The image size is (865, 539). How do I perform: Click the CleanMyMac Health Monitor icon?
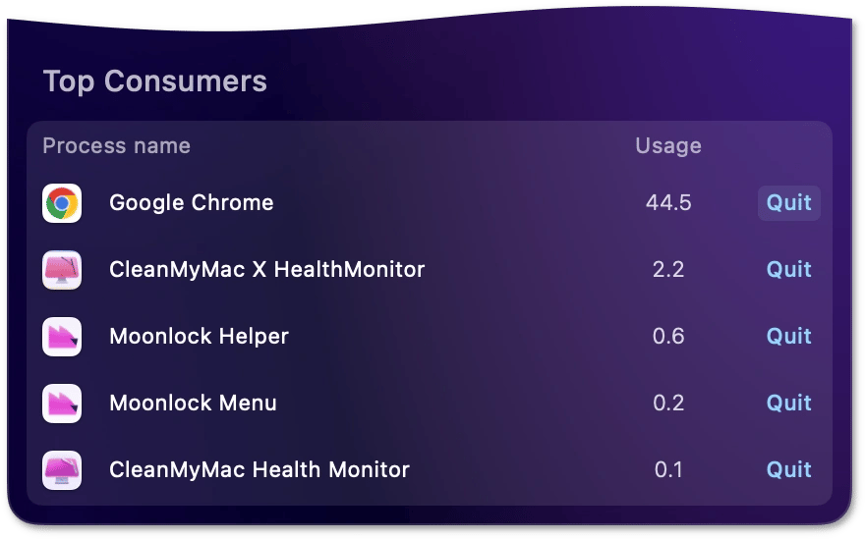(x=62, y=470)
